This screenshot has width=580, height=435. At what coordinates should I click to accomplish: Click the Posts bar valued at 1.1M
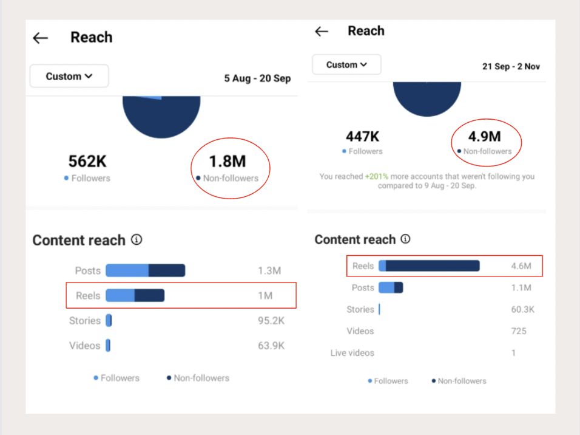[391, 287]
